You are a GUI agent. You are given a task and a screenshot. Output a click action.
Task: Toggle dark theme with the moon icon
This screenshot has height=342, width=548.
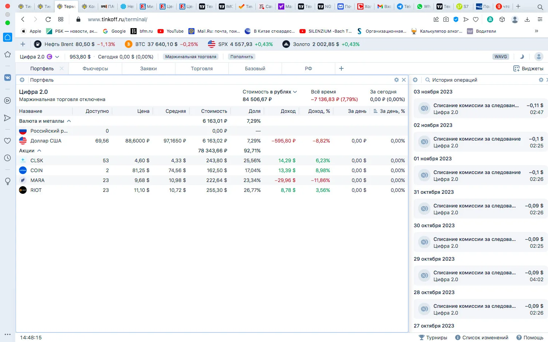(x=522, y=57)
